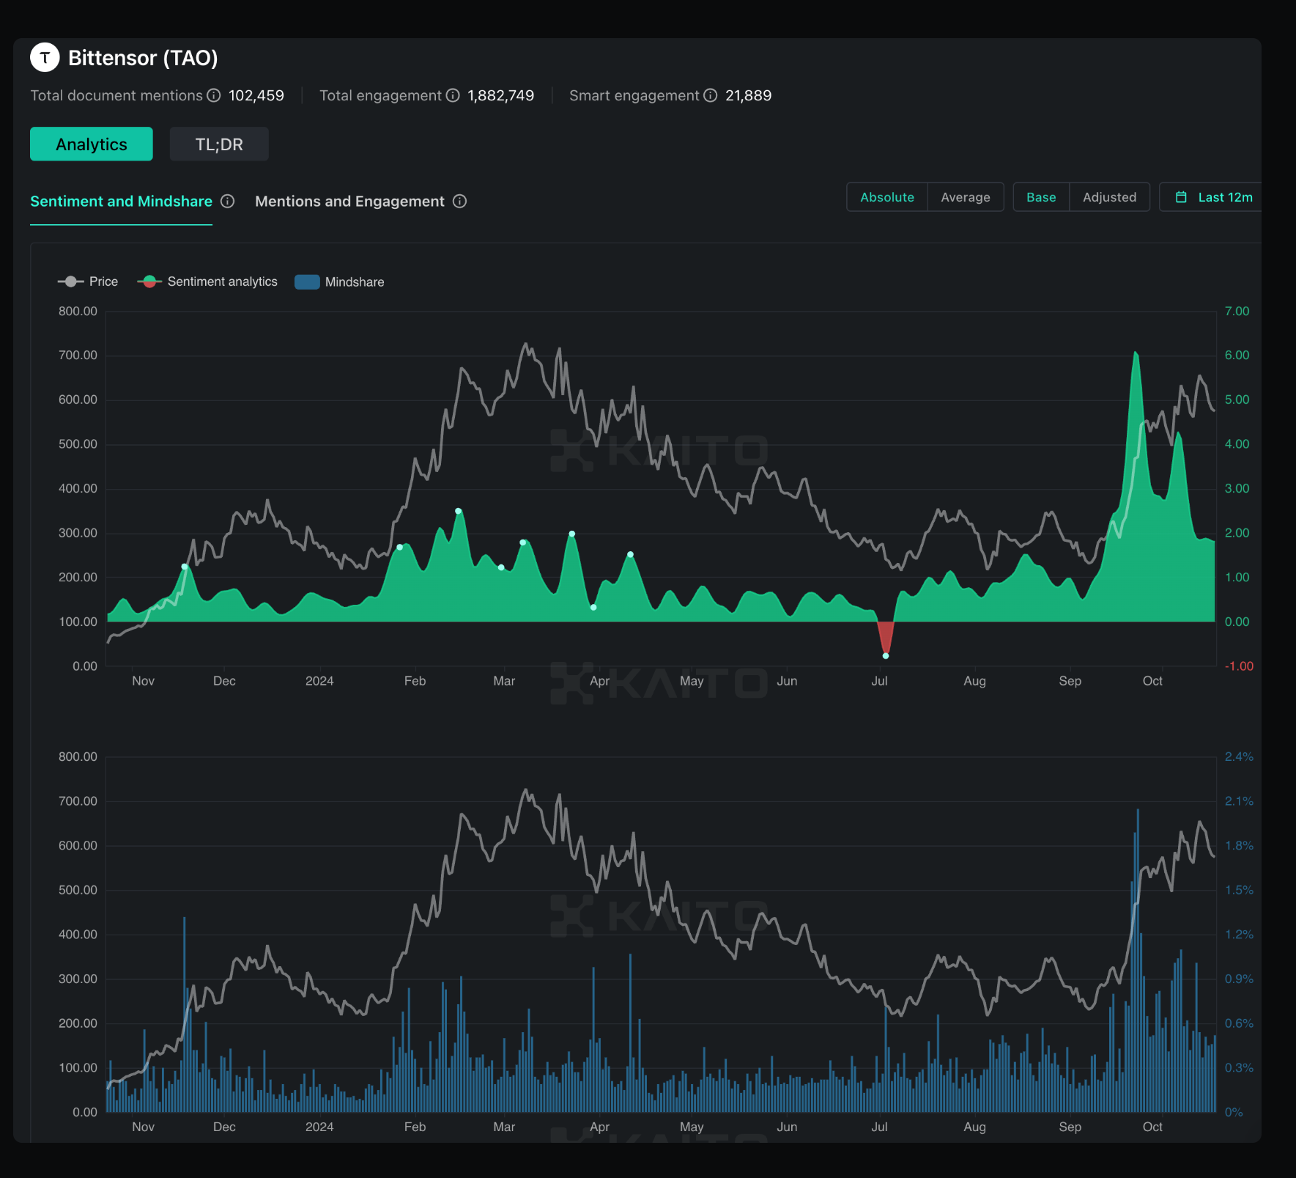This screenshot has width=1296, height=1178.
Task: Click info icon beside Smart engagement
Action: (711, 95)
